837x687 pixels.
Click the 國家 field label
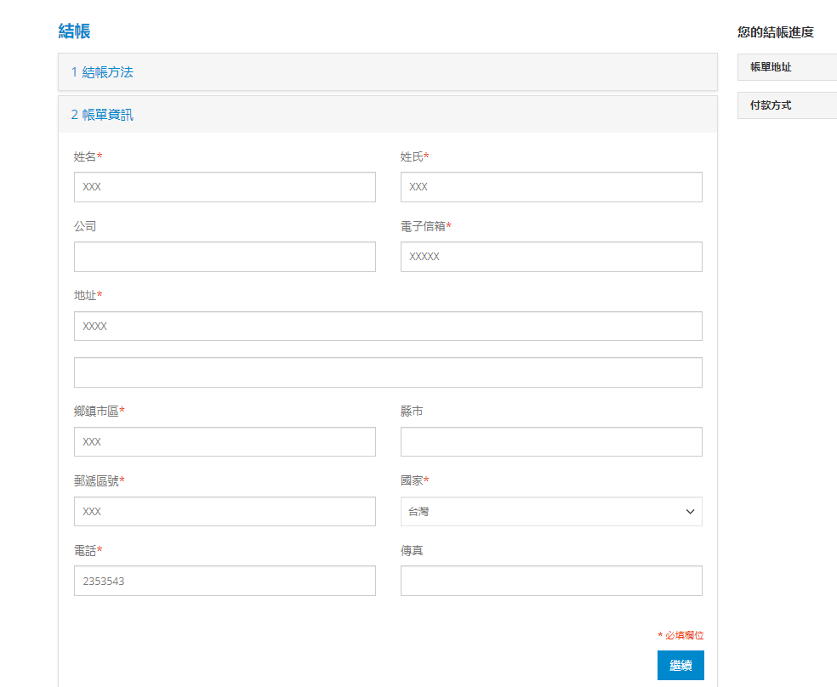pyautogui.click(x=415, y=480)
